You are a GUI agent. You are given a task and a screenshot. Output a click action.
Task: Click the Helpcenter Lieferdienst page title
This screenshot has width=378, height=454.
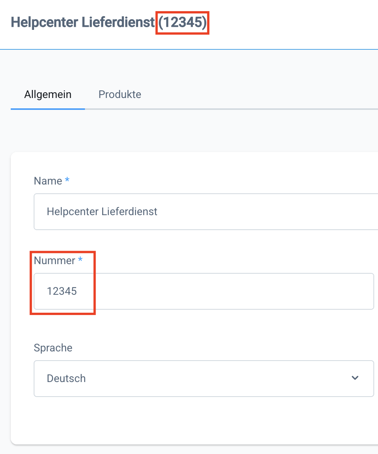83,23
